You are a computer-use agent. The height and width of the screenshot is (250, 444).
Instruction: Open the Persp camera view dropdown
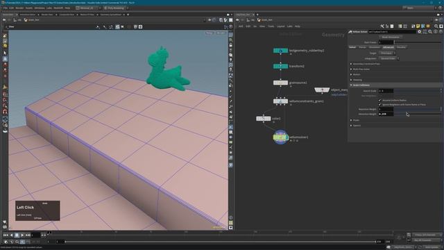click(210, 33)
